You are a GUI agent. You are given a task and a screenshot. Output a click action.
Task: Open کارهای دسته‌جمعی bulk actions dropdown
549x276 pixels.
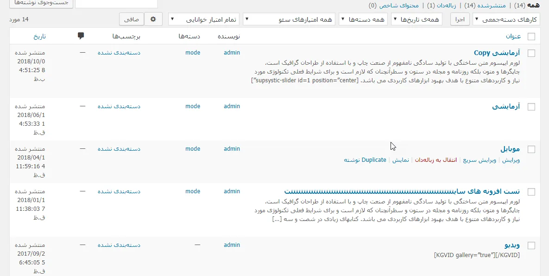pos(506,19)
